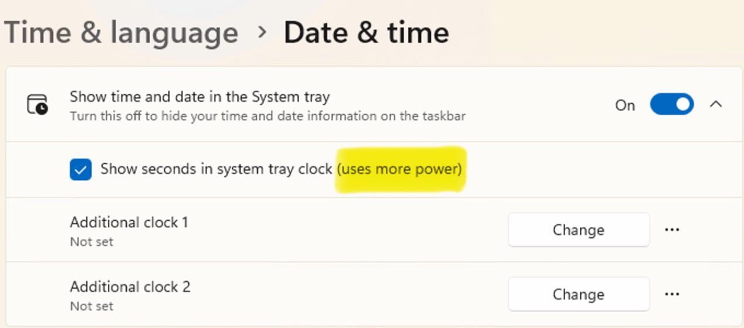The image size is (744, 328).
Task: Collapse the System tray time section chevron
Action: pos(715,105)
